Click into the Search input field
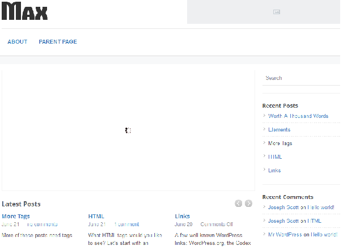Screen dimensions: 343x250 click(x=300, y=78)
